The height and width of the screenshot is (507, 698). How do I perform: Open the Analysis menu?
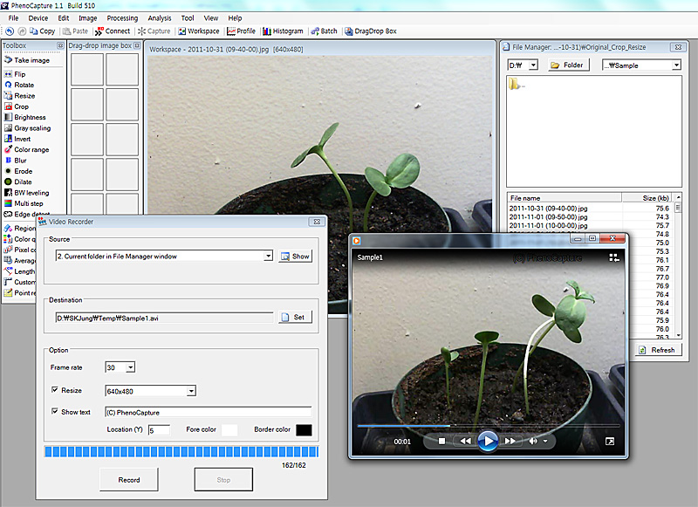(160, 17)
